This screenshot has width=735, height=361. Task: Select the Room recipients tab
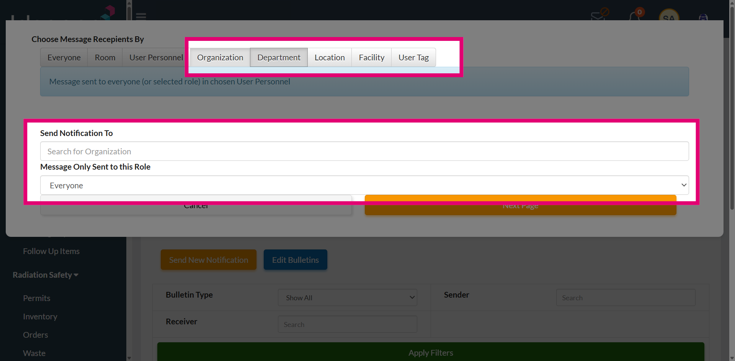coord(105,57)
